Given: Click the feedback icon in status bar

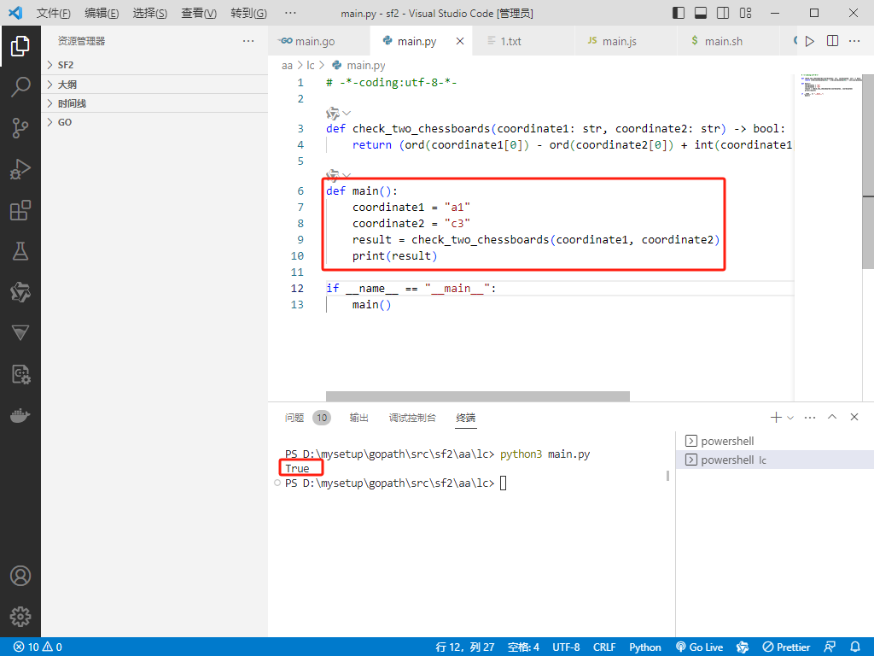Looking at the screenshot, I should point(830,647).
